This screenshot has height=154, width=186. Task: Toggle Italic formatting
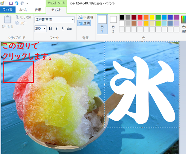pyautogui.click(x=57, y=28)
